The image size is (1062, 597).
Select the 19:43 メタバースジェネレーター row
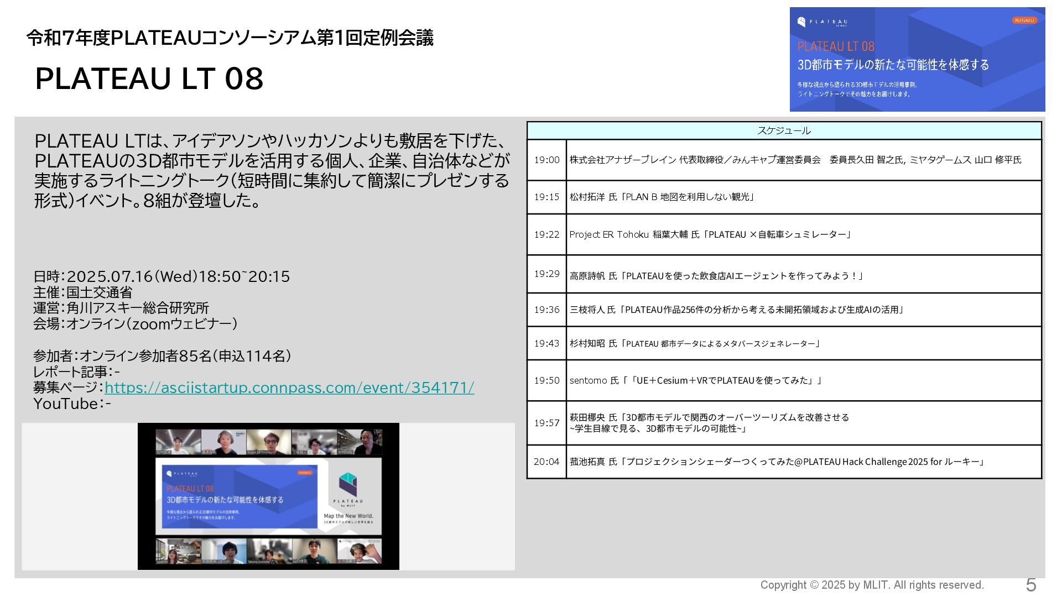point(694,343)
